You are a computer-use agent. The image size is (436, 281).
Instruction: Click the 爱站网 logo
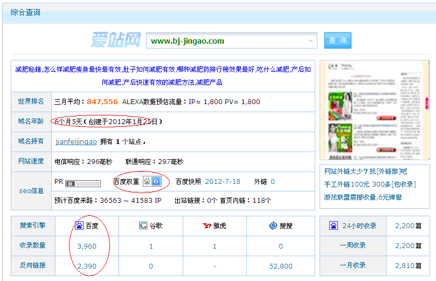point(115,40)
